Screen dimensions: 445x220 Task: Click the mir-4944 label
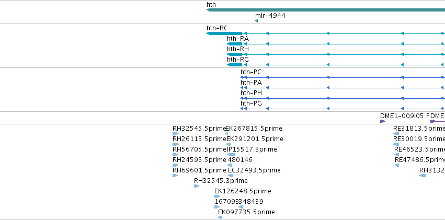coord(270,16)
